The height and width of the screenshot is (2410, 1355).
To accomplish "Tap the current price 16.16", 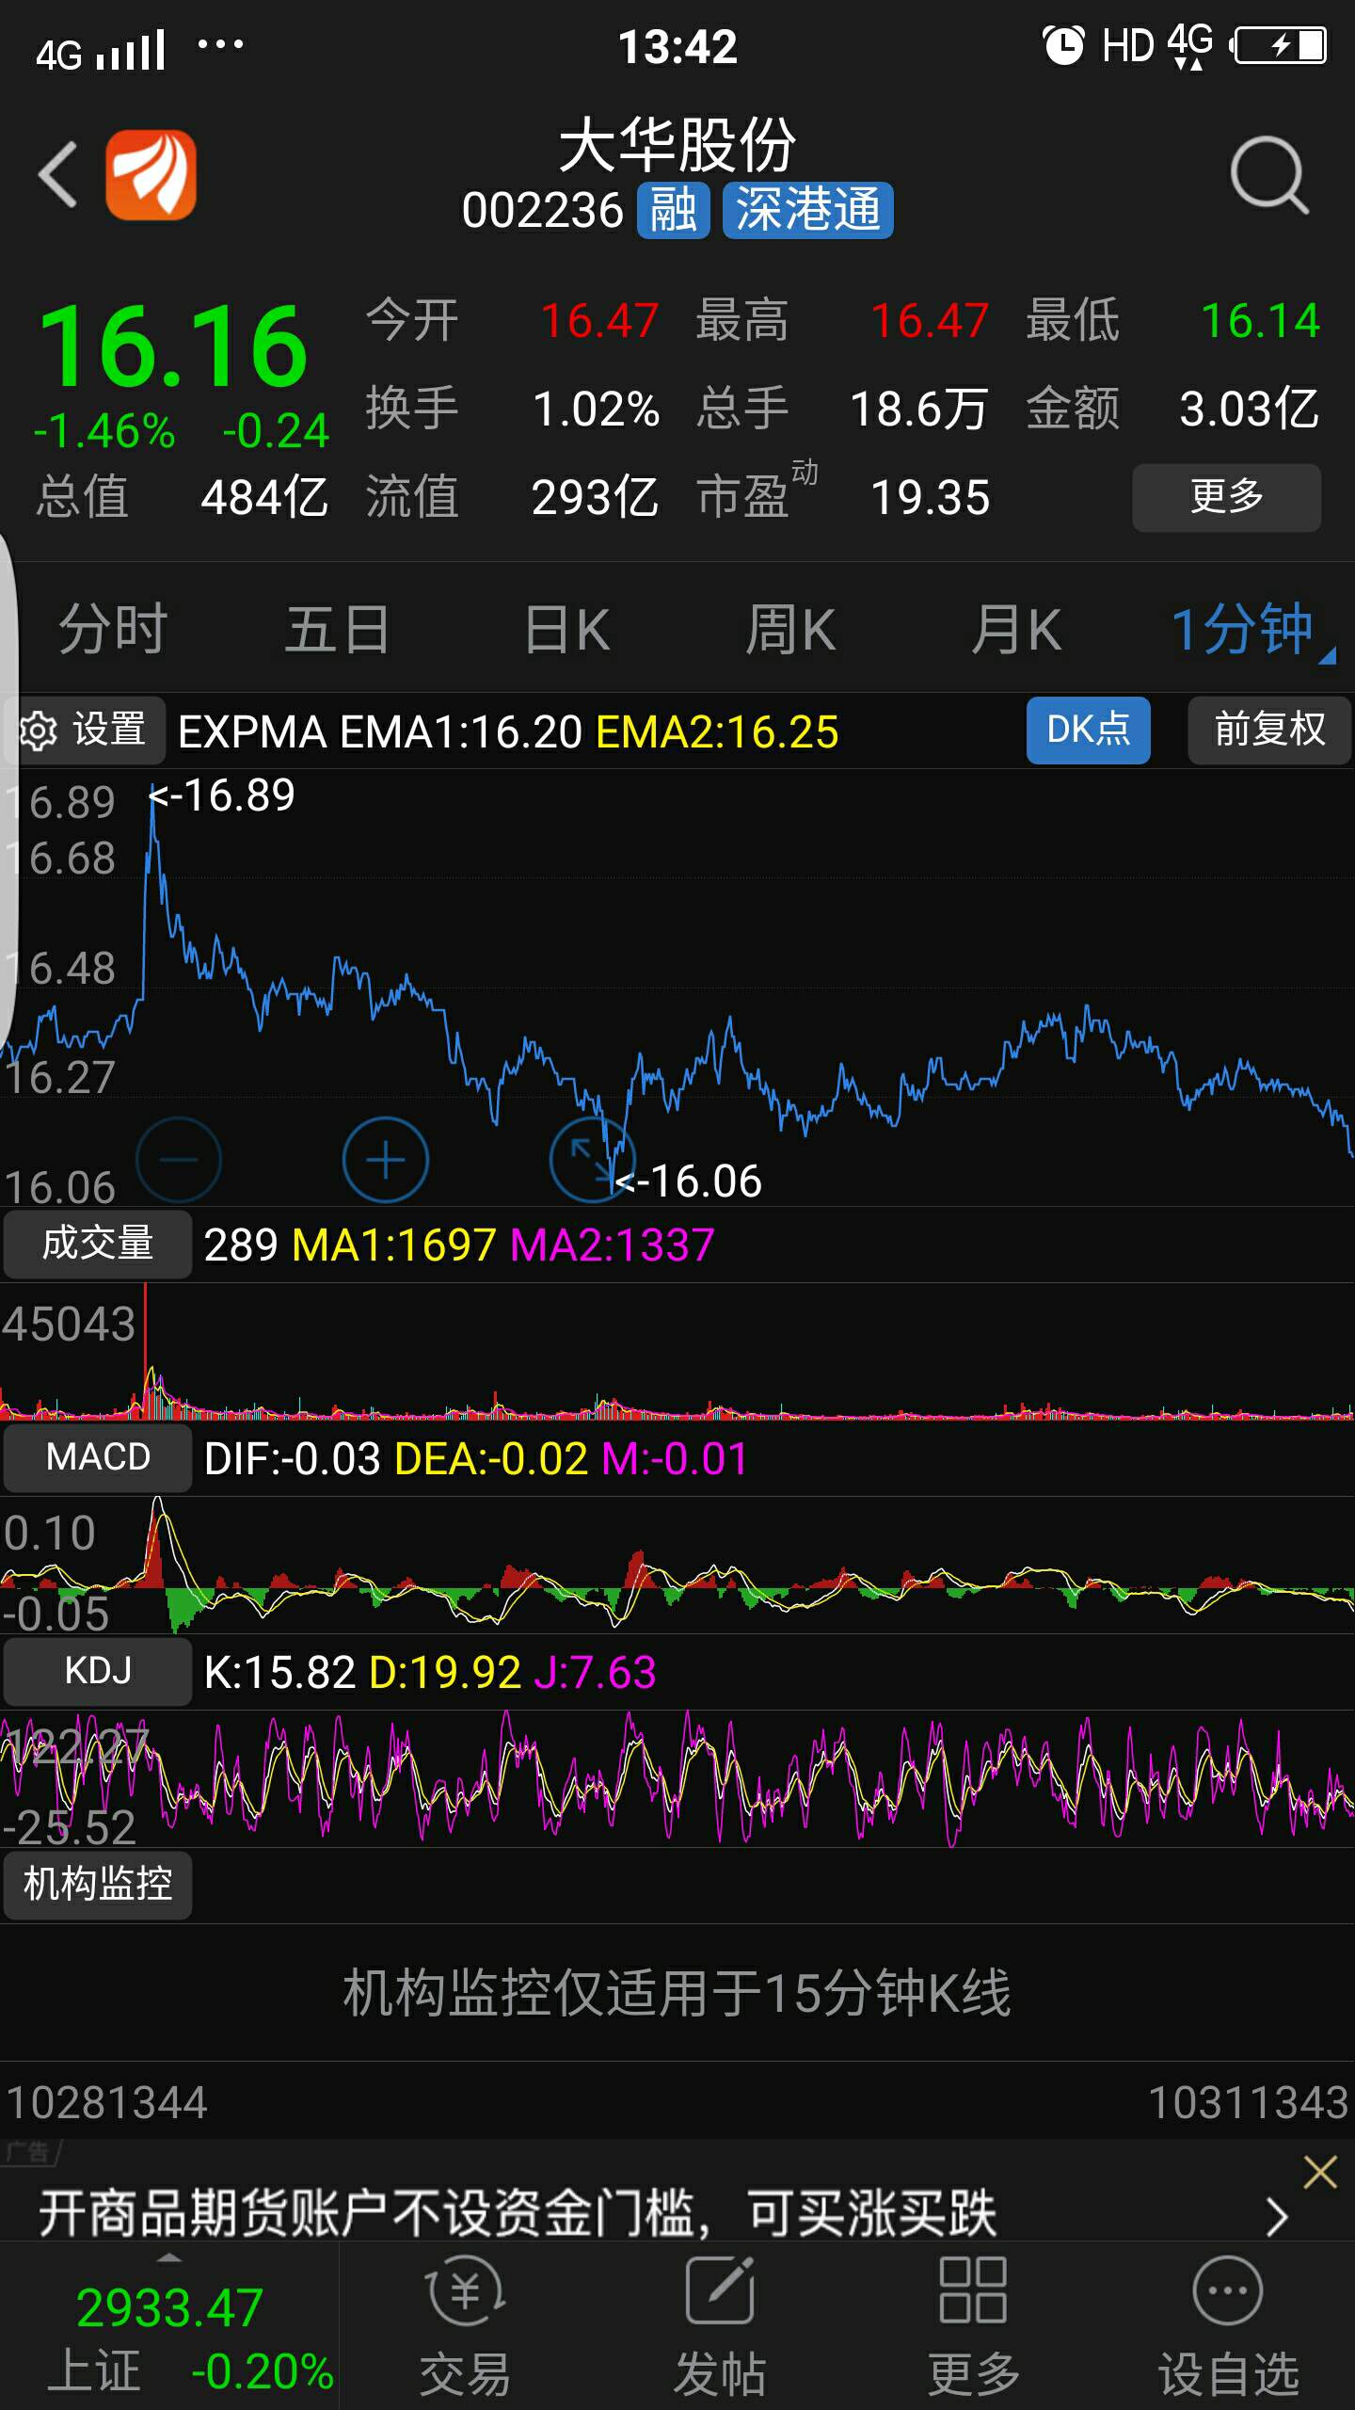I will pos(173,346).
